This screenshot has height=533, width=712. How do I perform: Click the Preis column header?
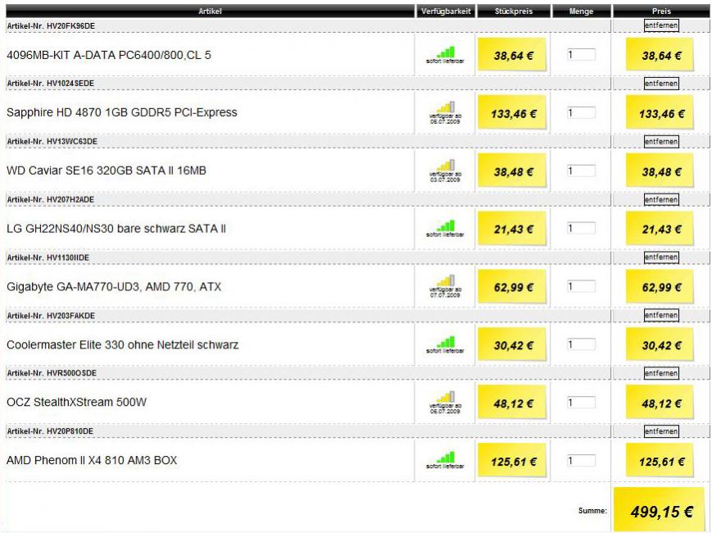(661, 11)
